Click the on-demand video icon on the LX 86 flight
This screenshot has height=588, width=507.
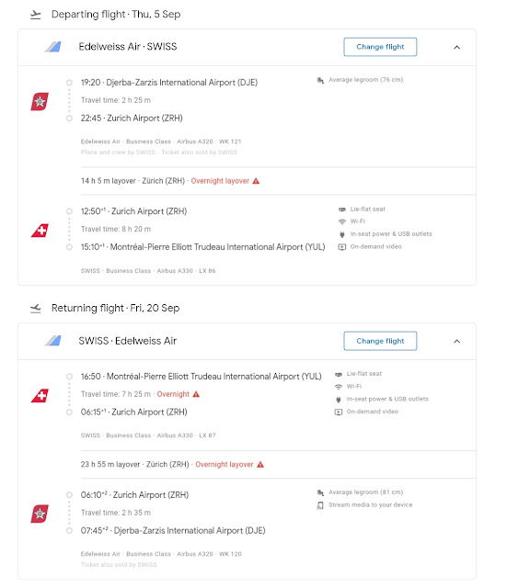342,247
